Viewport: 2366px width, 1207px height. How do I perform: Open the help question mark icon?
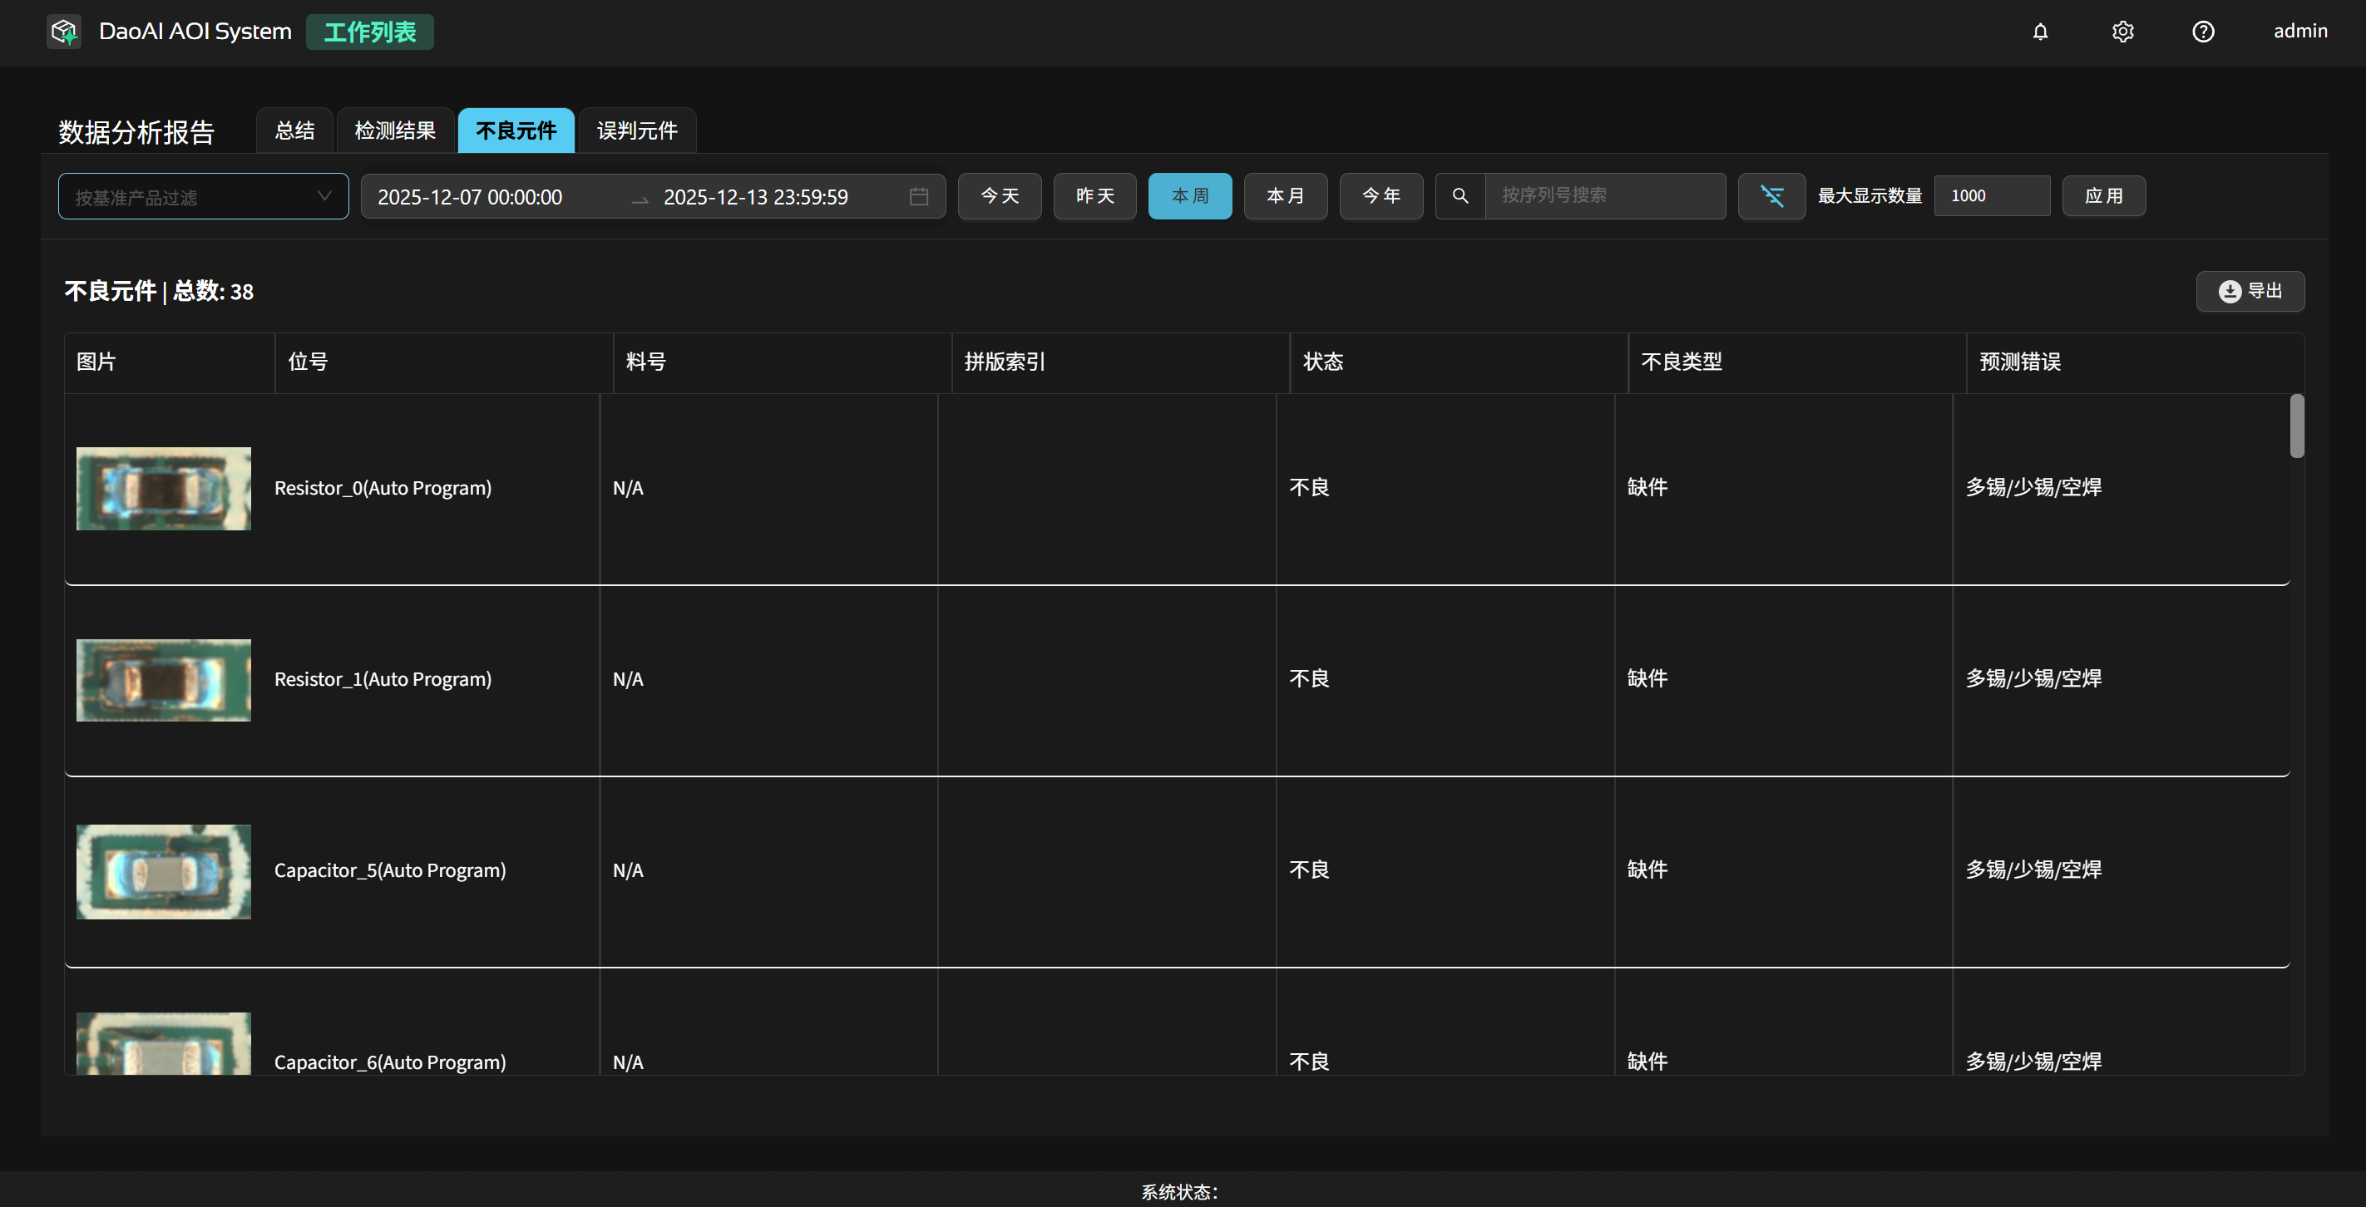[2202, 32]
